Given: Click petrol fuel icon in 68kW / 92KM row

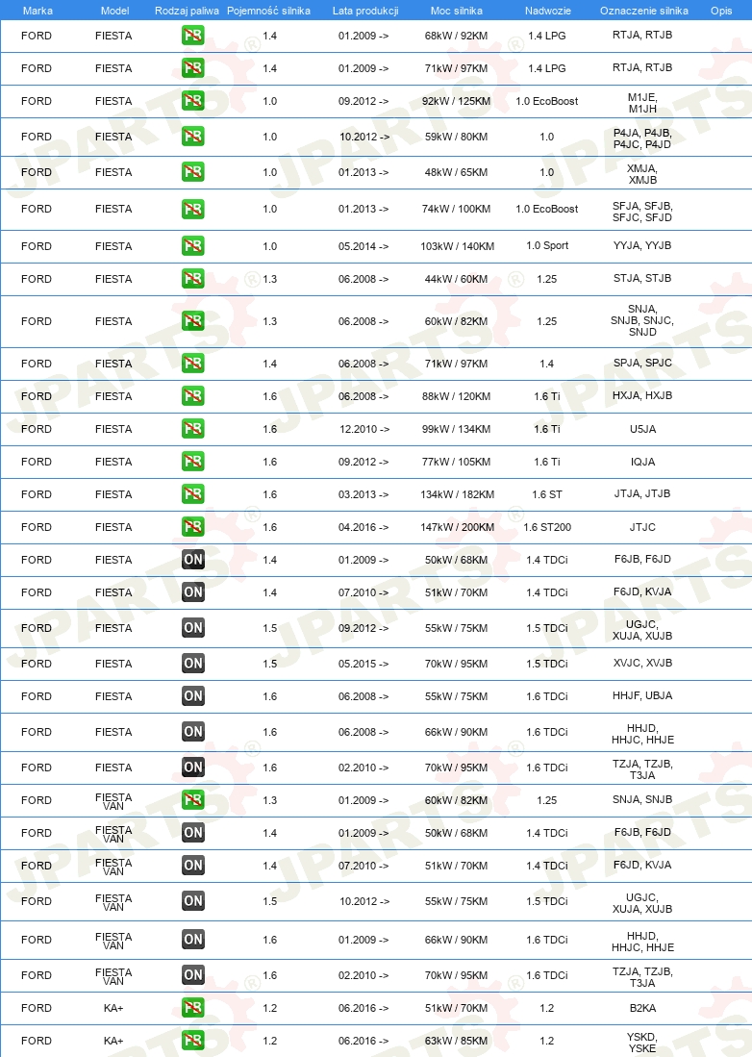Looking at the screenshot, I should click(192, 35).
